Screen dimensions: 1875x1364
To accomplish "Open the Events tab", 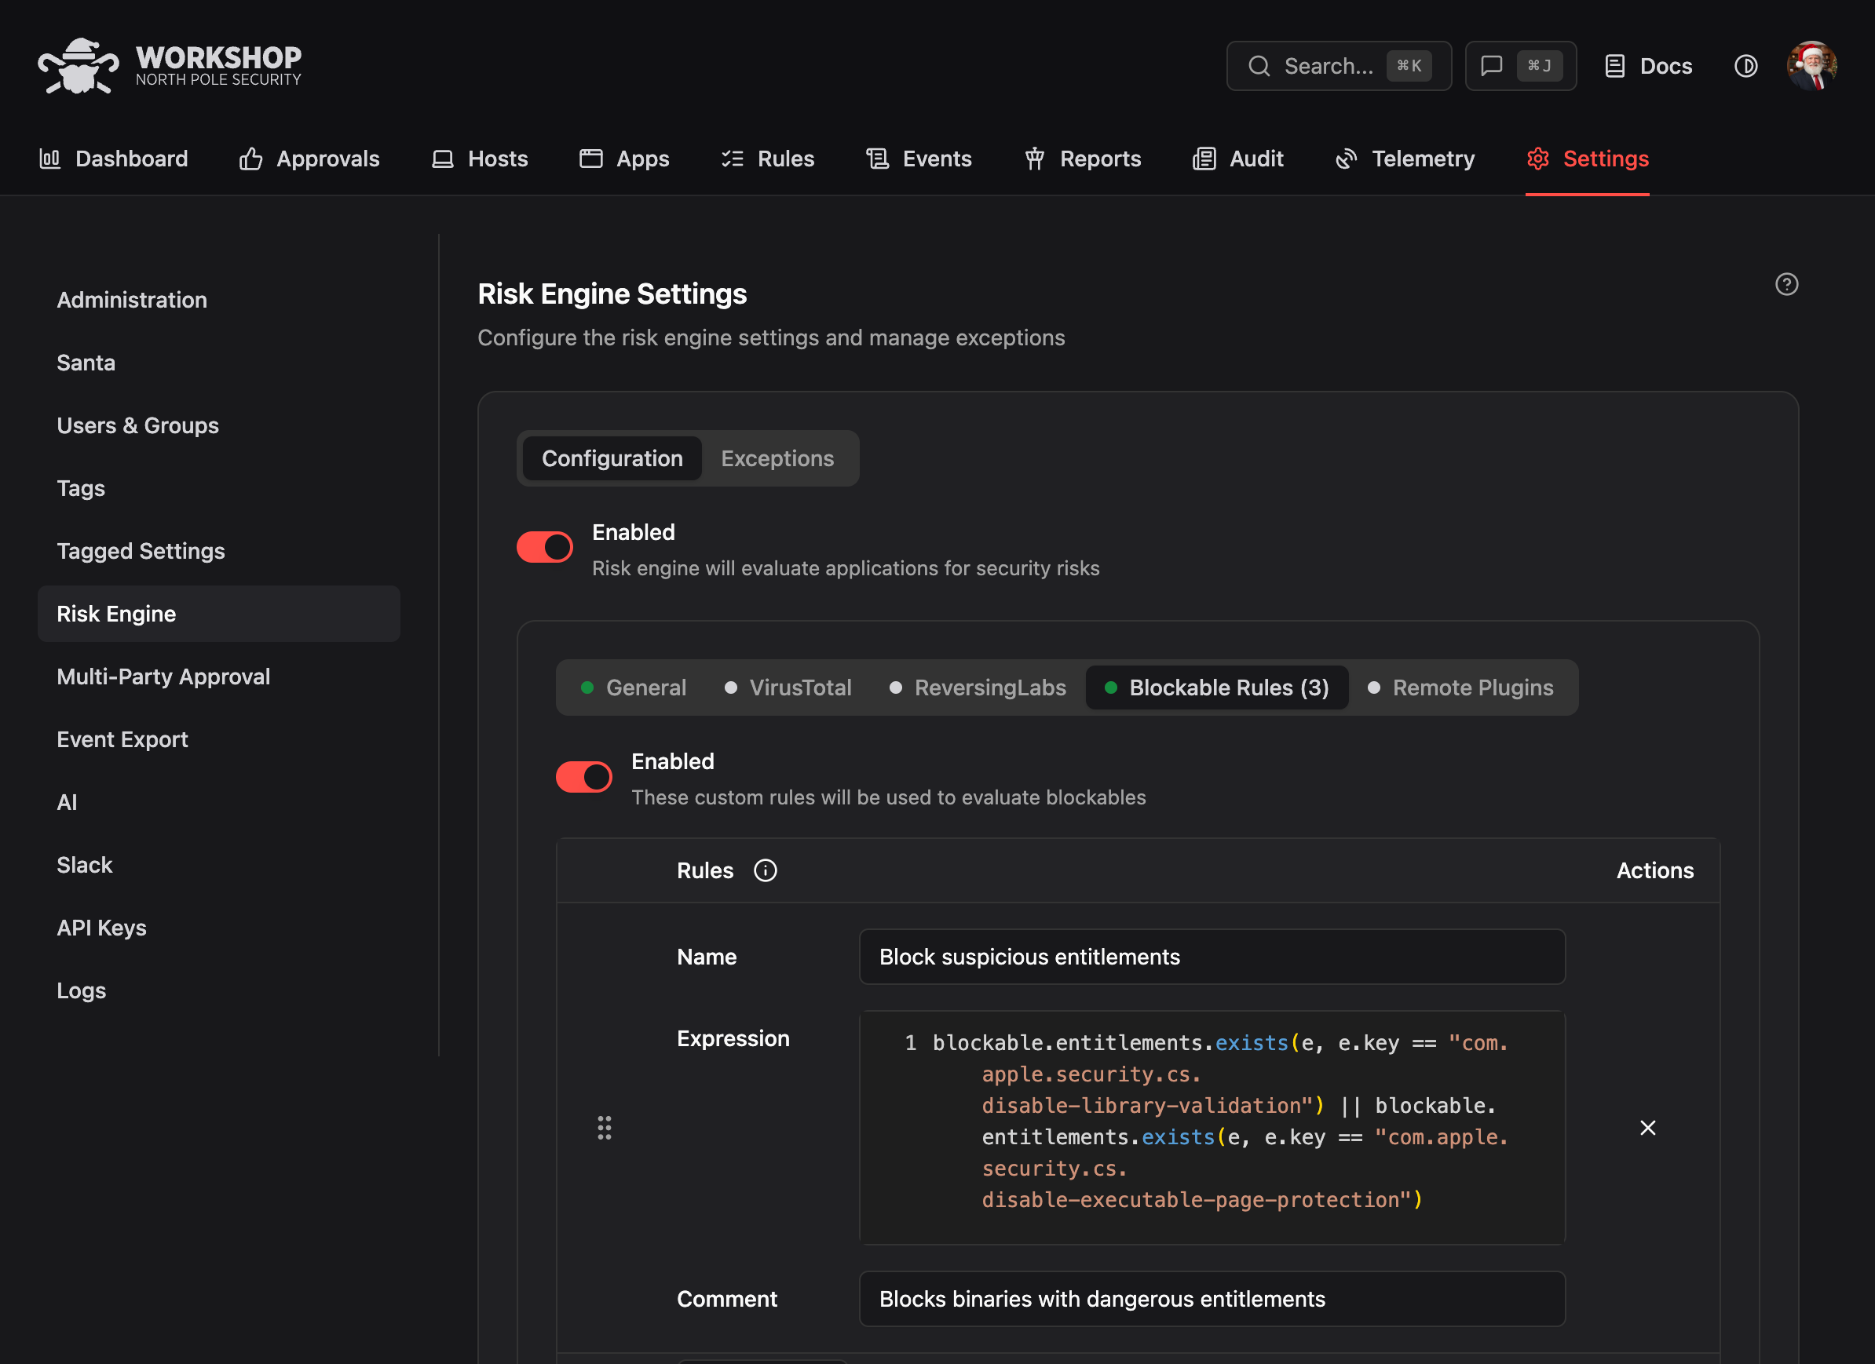I will click(x=919, y=159).
